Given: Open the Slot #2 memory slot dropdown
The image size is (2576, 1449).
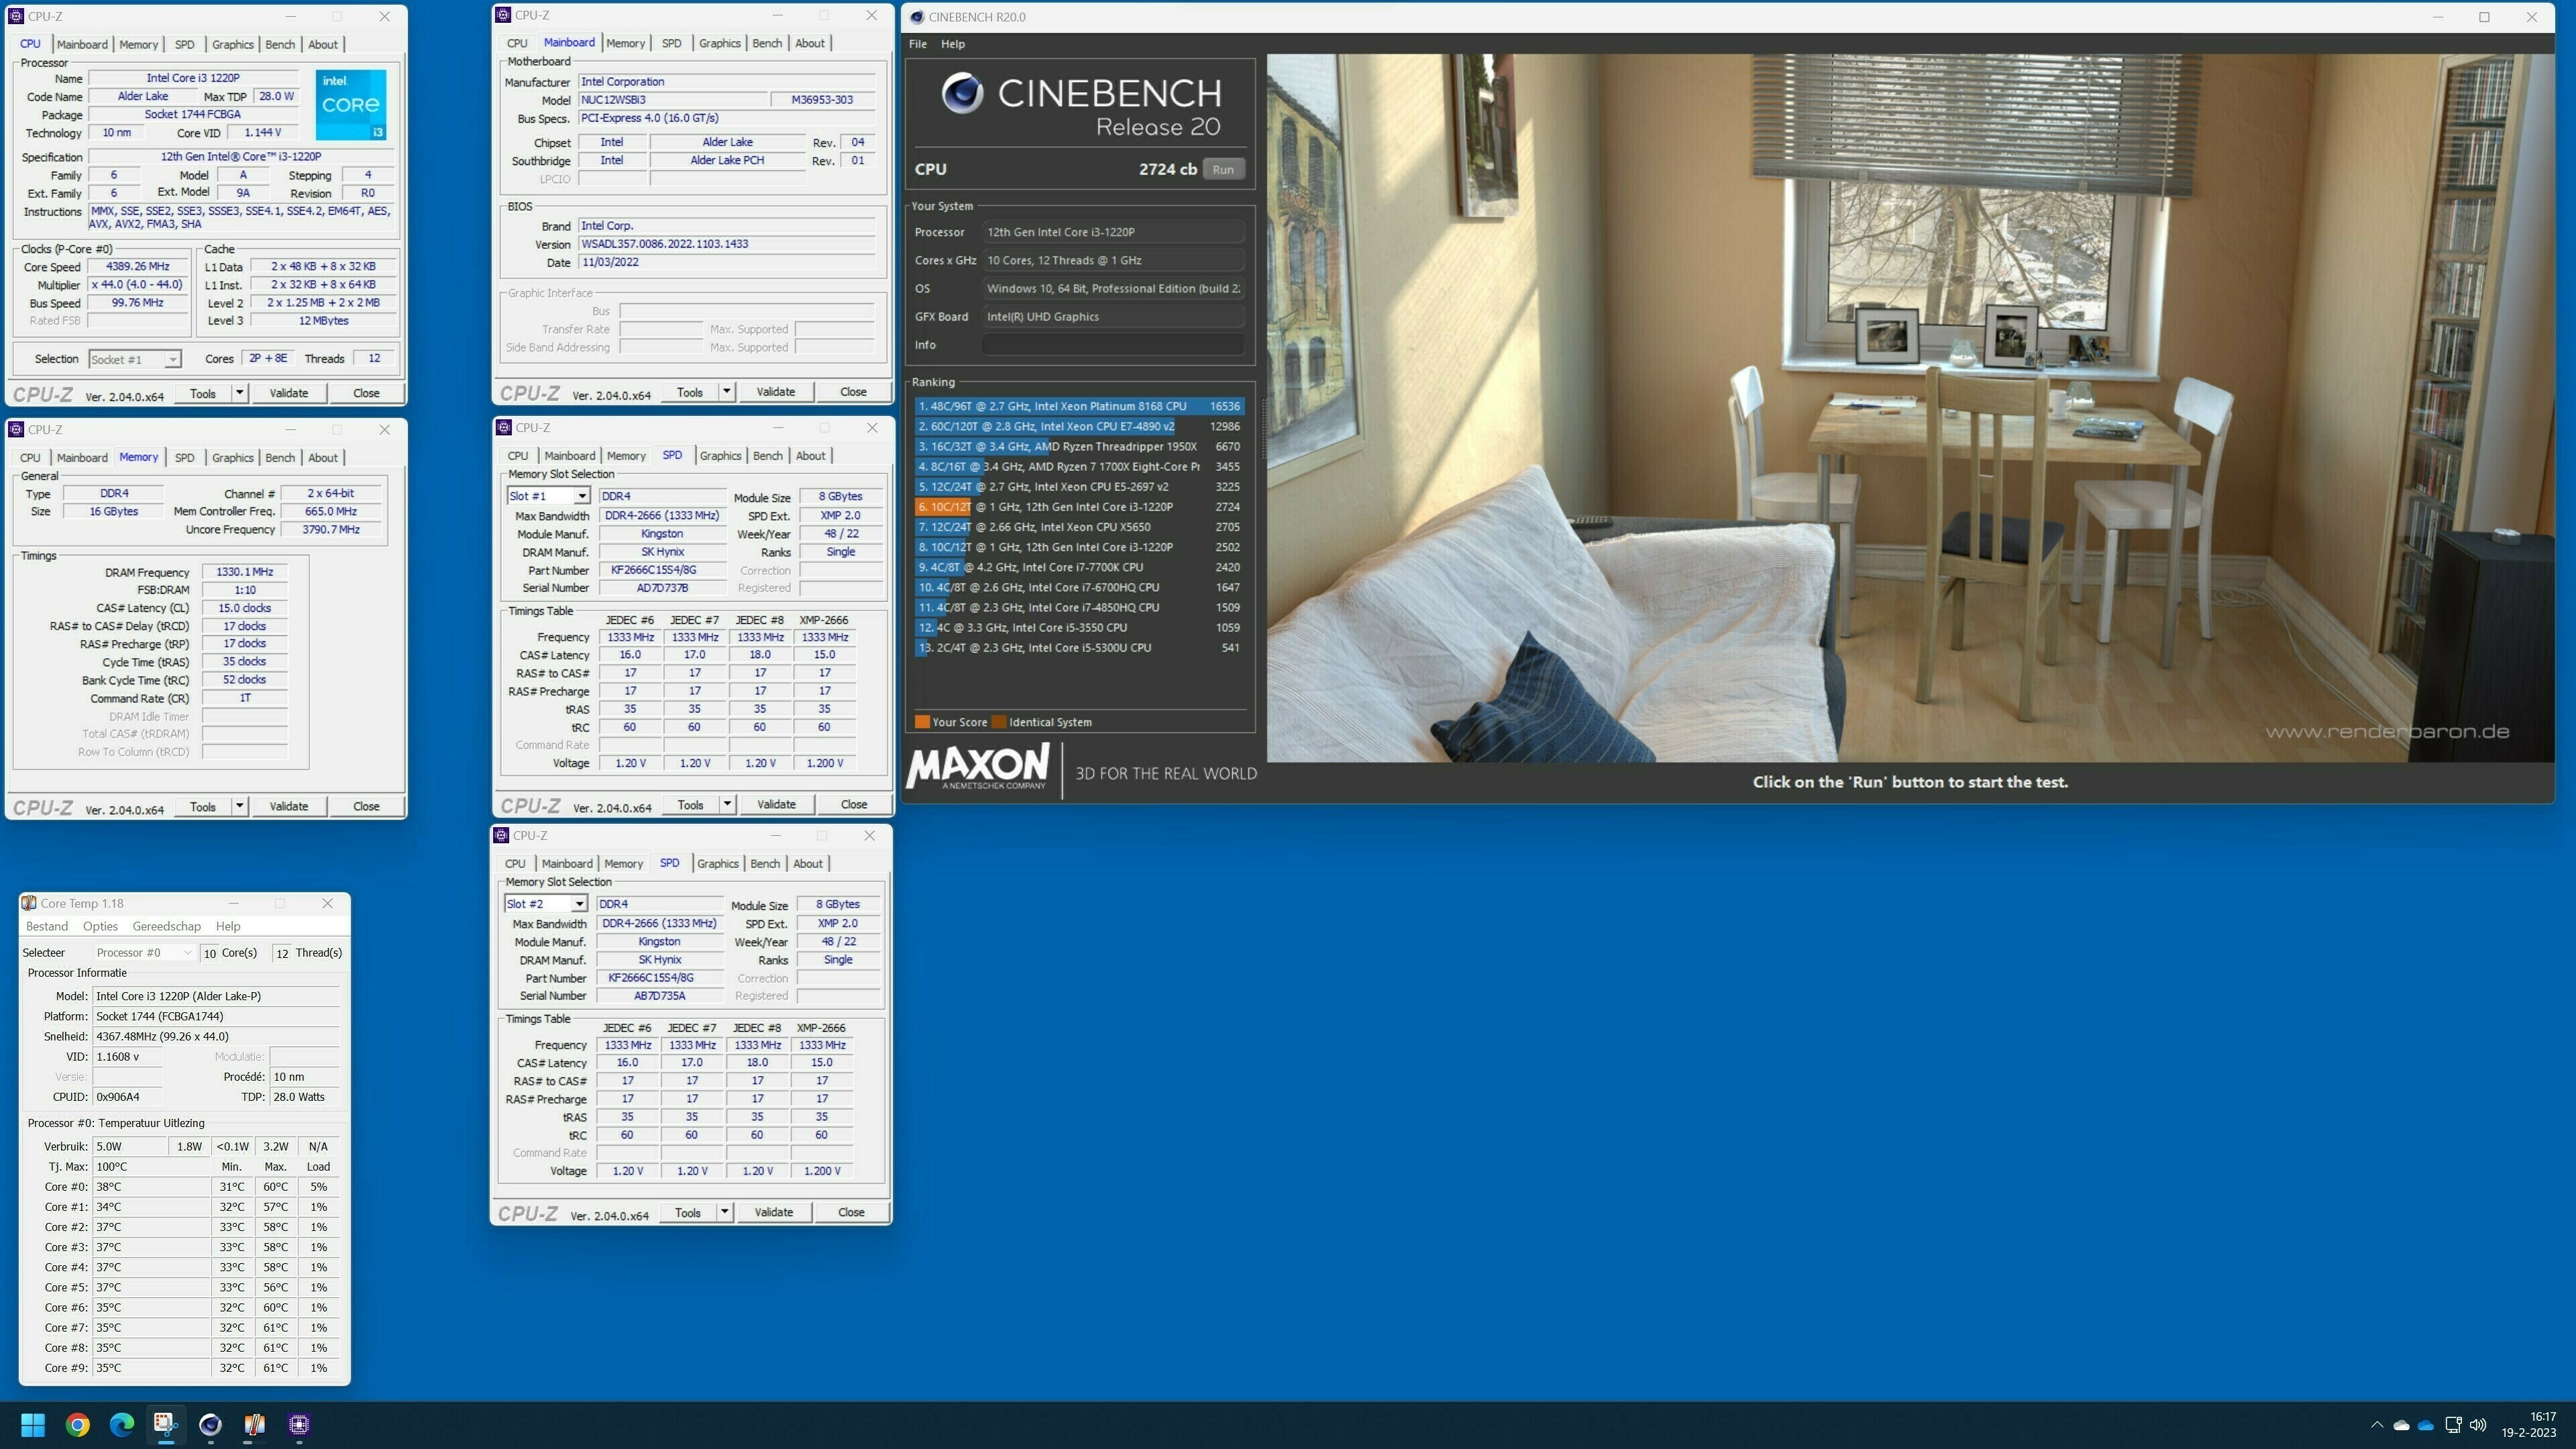Looking at the screenshot, I should point(546,904).
